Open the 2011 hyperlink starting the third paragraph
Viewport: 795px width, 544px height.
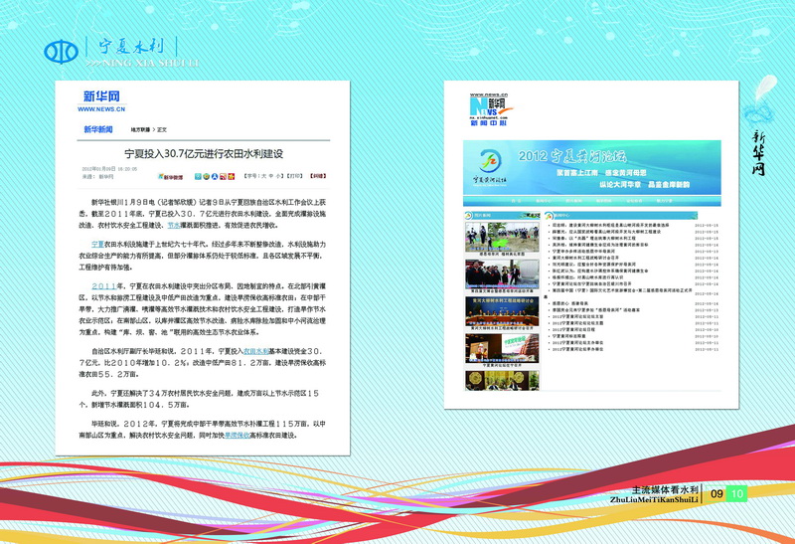coord(104,286)
